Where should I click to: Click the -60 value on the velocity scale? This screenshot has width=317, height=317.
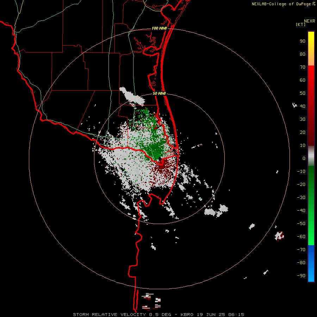301,237
